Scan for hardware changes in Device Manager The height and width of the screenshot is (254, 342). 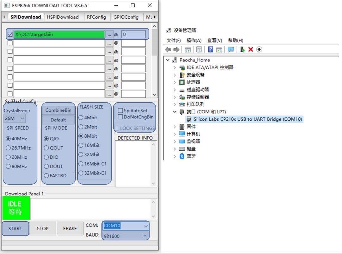(231, 49)
